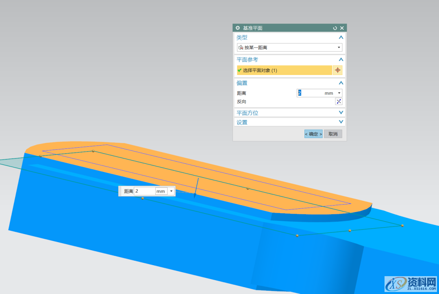Click the gear icon in 基准平面 dialog title
Viewport: 439px width, 294px height.
[x=238, y=28]
